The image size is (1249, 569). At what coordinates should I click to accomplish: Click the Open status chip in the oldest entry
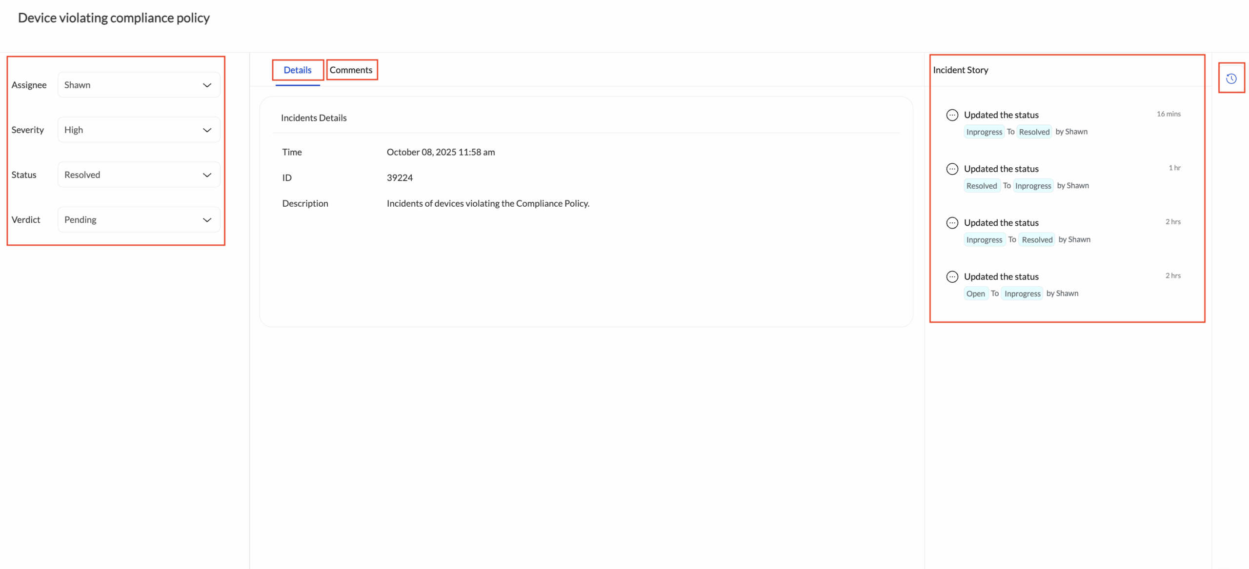point(975,293)
